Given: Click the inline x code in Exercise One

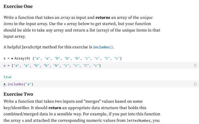Looking at the screenshot, I should (65, 24).
